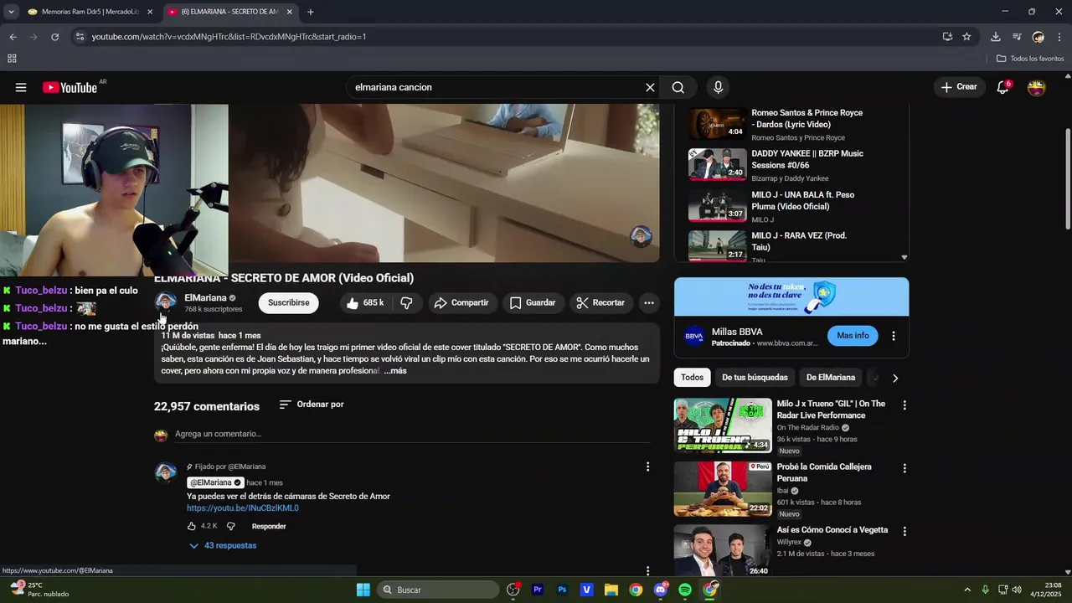Go back to the previous page

point(13,37)
